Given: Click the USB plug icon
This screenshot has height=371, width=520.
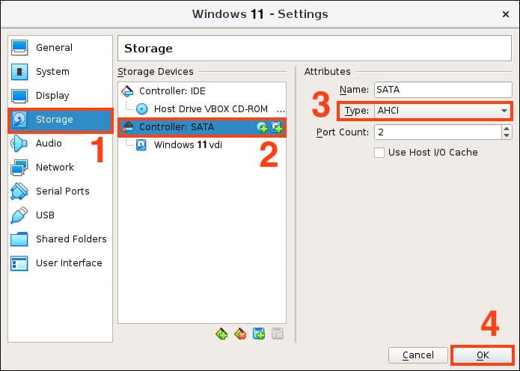Looking at the screenshot, I should (x=20, y=215).
